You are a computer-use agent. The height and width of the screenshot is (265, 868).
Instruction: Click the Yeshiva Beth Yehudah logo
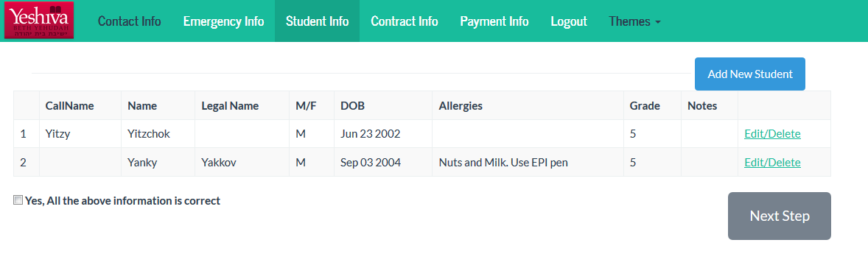tap(39, 21)
